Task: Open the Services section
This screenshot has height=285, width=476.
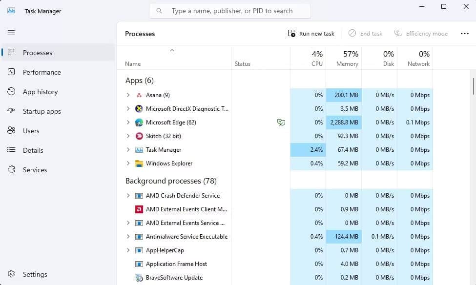Action: 35,170
